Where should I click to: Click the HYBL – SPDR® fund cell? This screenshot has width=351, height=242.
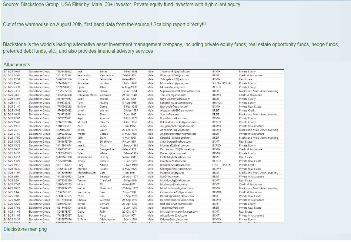pyautogui.click(x=221, y=165)
